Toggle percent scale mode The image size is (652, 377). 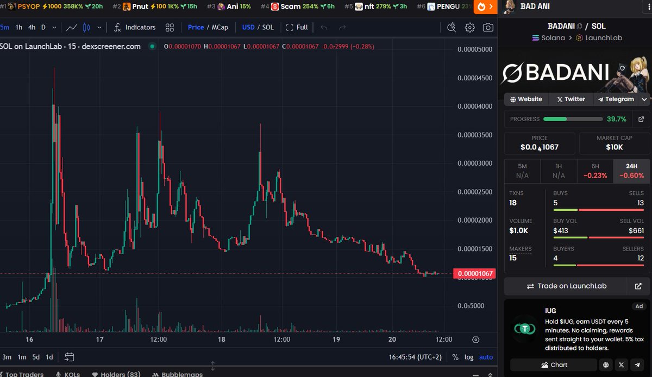(455, 357)
